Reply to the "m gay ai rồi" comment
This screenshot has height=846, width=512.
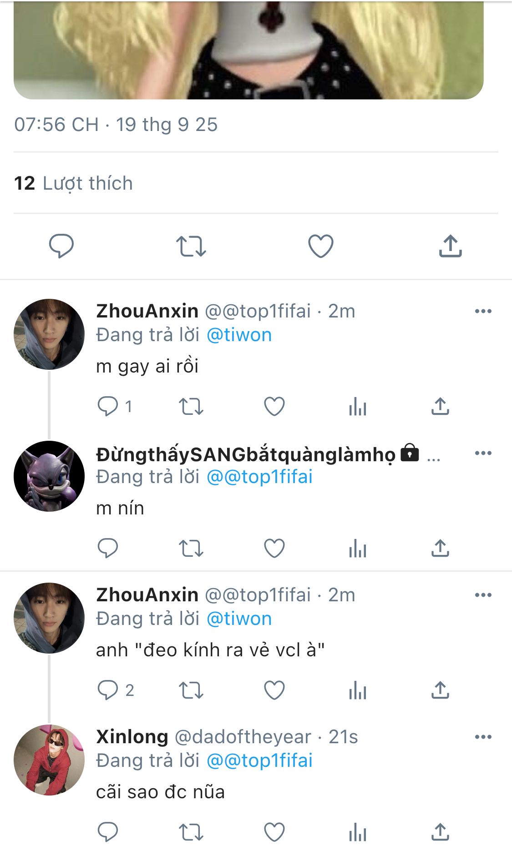click(108, 407)
